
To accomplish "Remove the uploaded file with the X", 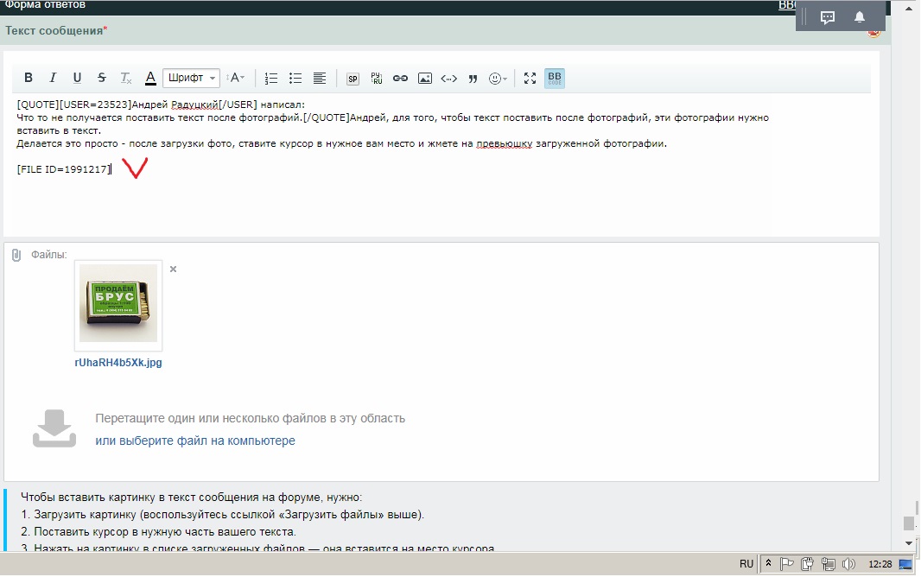I will pyautogui.click(x=173, y=269).
